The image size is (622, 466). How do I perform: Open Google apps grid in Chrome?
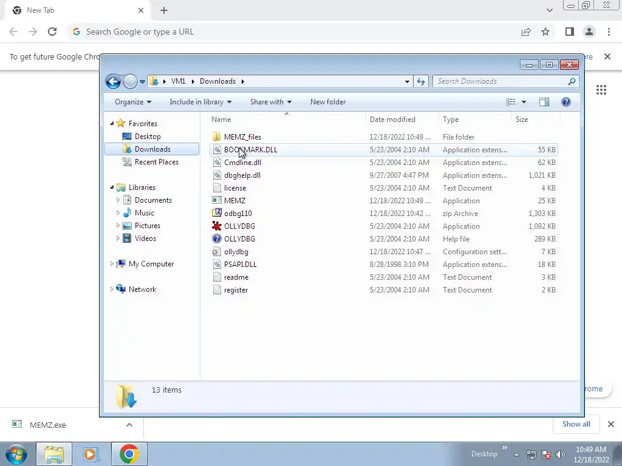coord(601,90)
